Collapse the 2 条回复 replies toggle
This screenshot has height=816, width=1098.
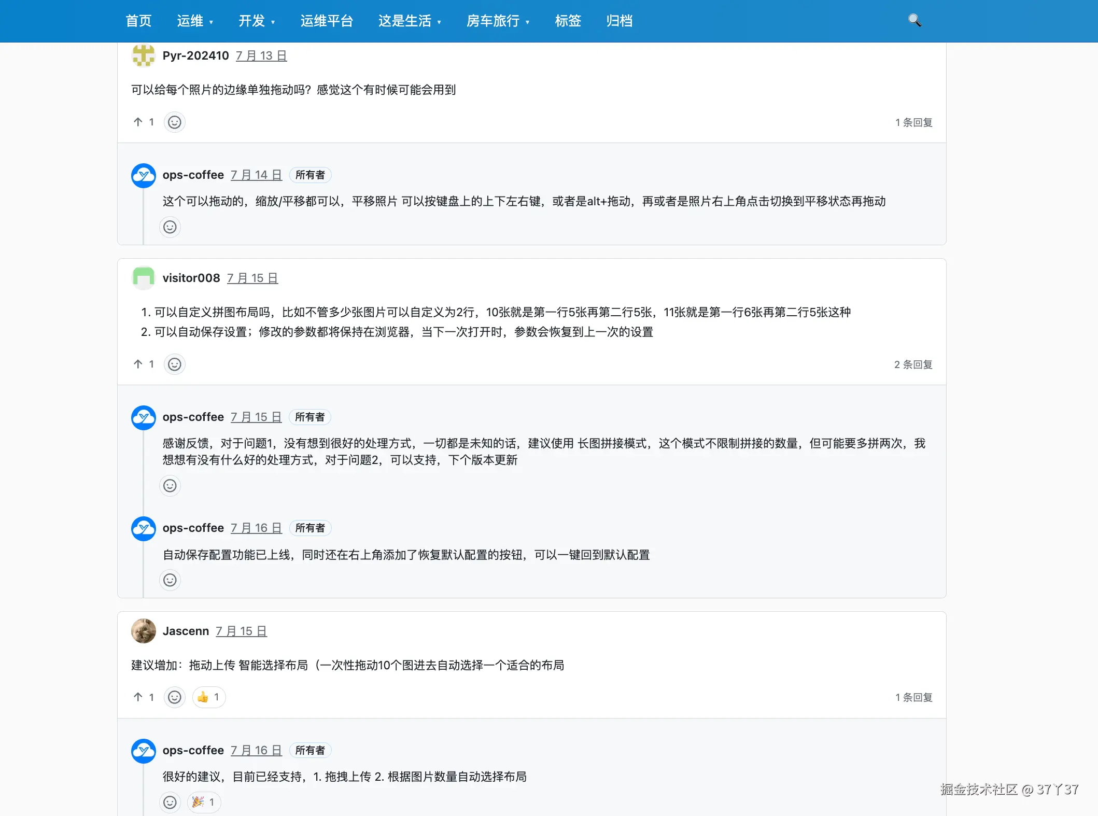click(x=913, y=364)
